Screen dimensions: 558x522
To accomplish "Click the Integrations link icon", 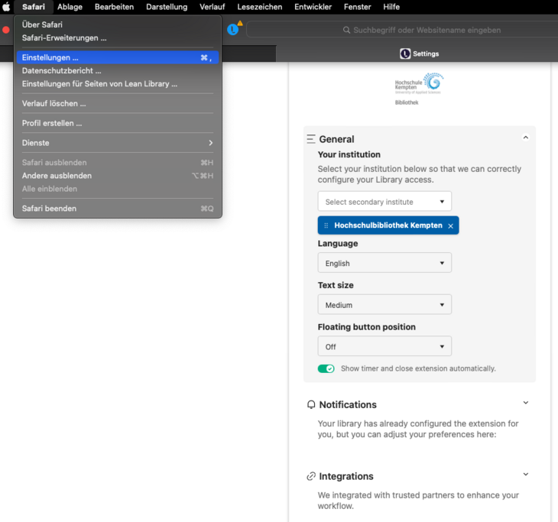I will pos(310,476).
